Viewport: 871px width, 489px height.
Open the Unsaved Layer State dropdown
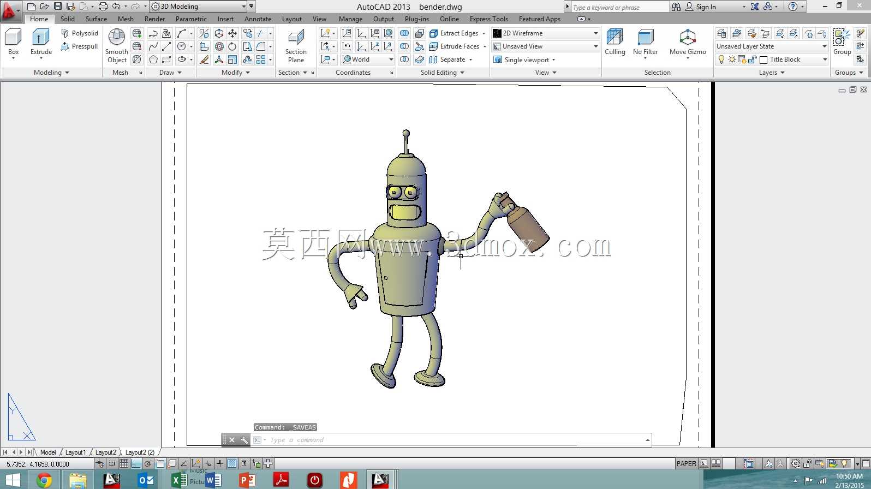click(772, 46)
